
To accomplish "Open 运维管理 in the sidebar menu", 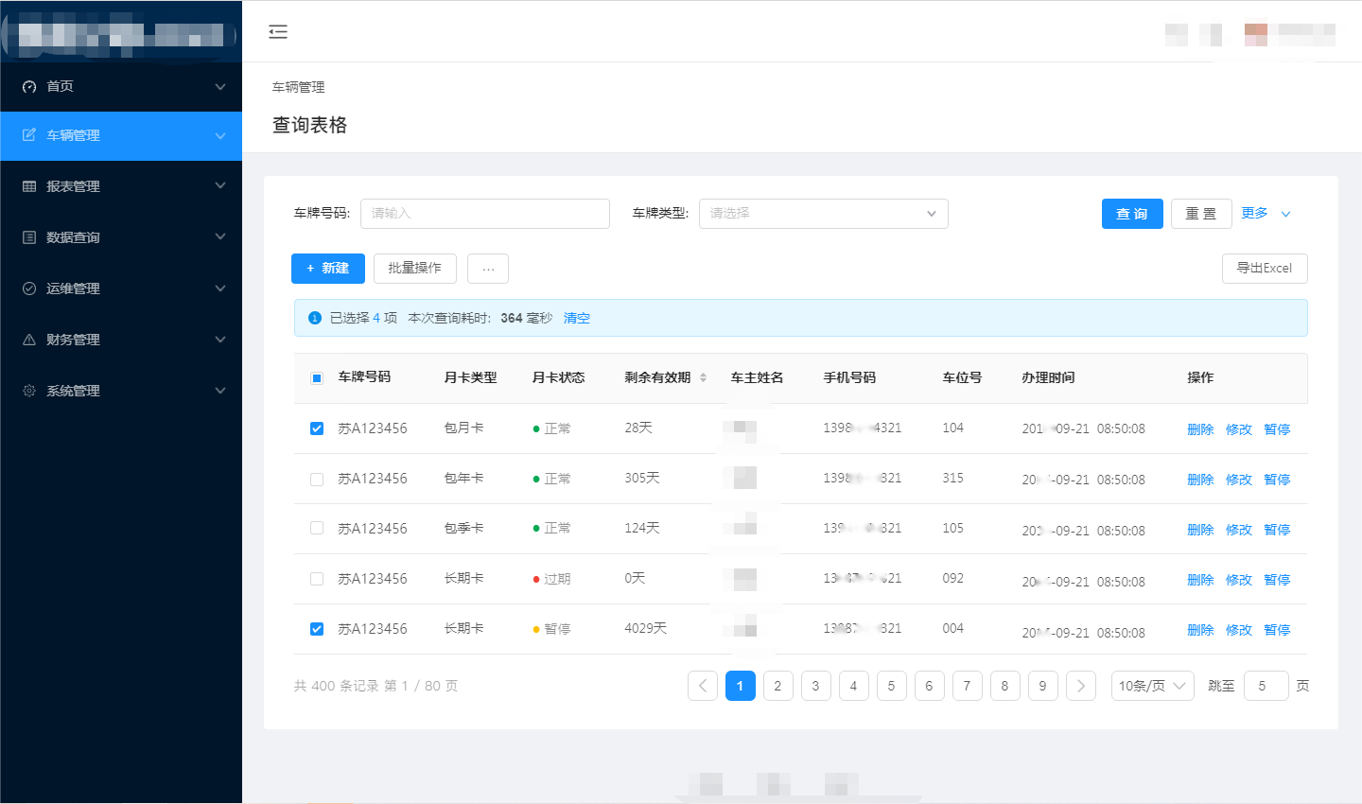I will click(74, 288).
